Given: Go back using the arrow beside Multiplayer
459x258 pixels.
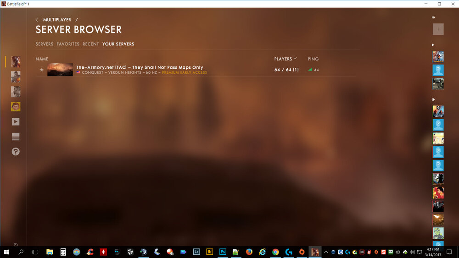Looking at the screenshot, I should tap(37, 20).
